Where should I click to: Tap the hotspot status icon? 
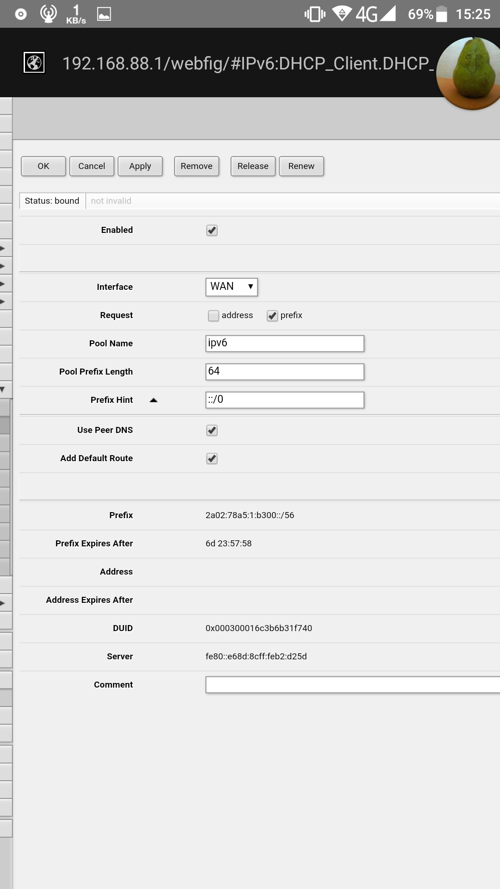pos(48,14)
